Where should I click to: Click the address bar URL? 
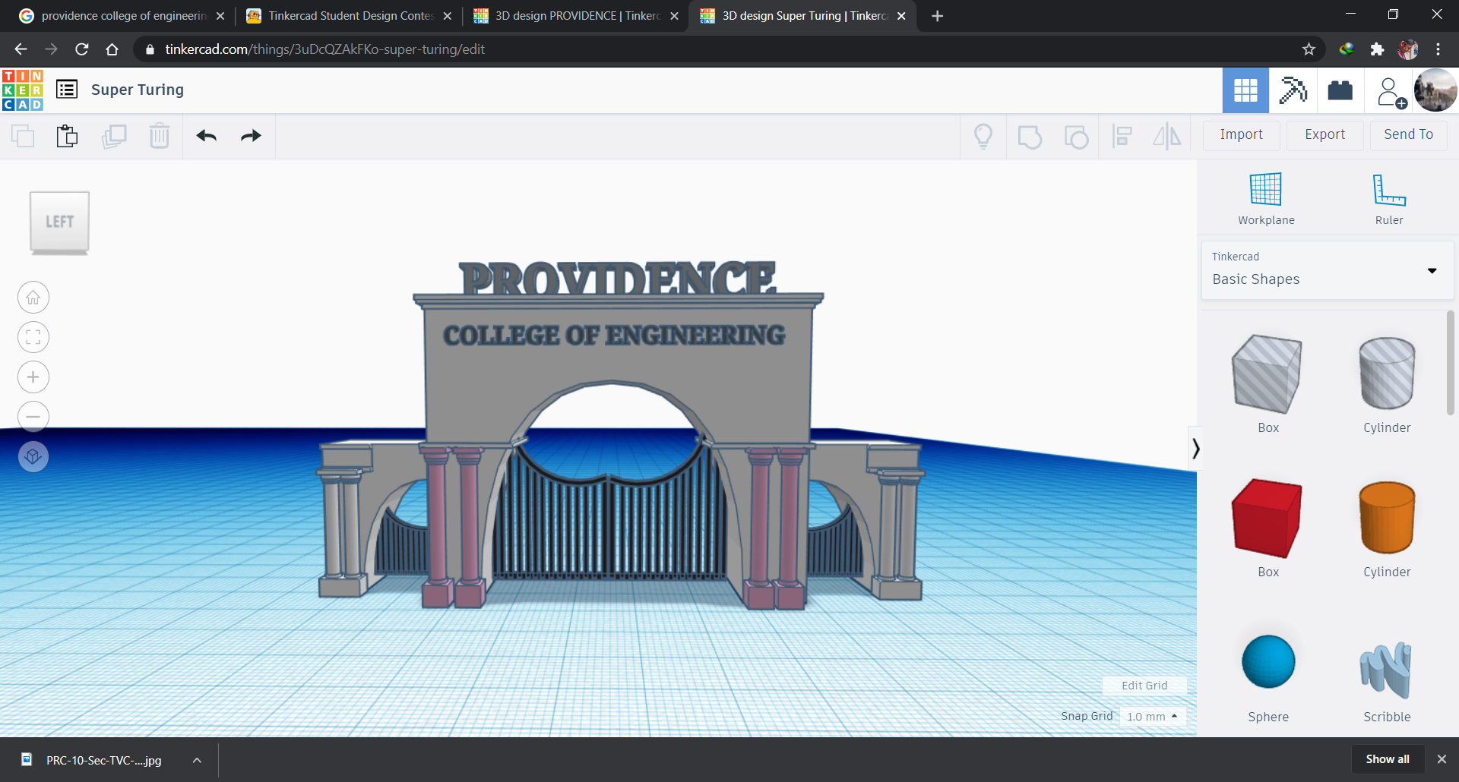click(x=324, y=49)
